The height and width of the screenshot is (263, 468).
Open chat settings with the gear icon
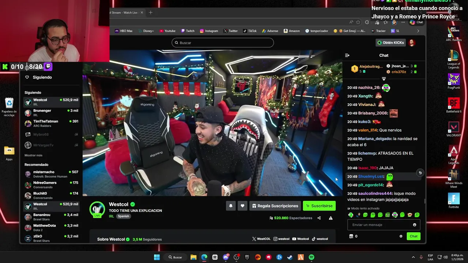[401, 236]
